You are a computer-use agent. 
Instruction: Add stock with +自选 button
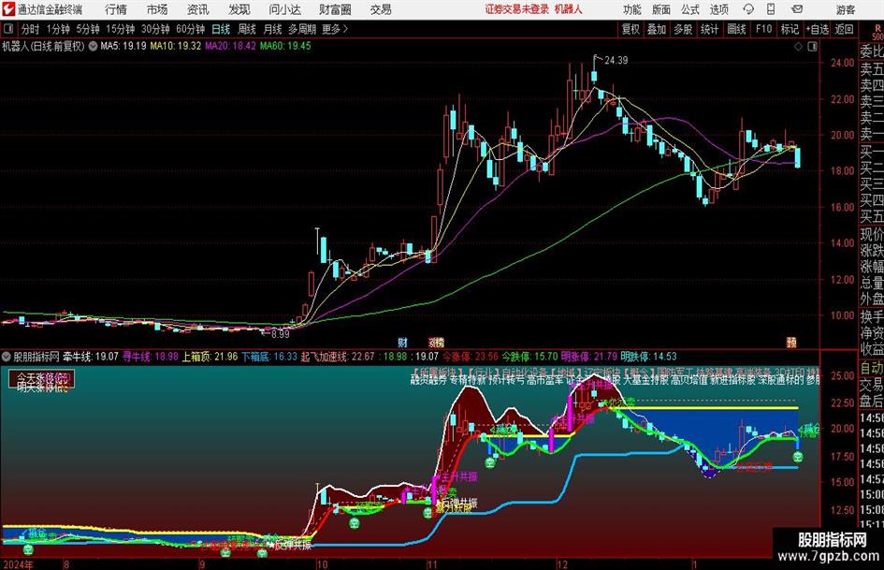pos(818,29)
